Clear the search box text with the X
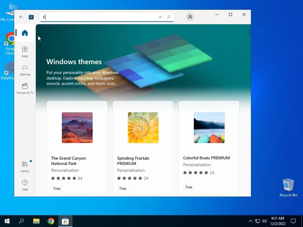This screenshot has height=227, width=303. [x=160, y=17]
